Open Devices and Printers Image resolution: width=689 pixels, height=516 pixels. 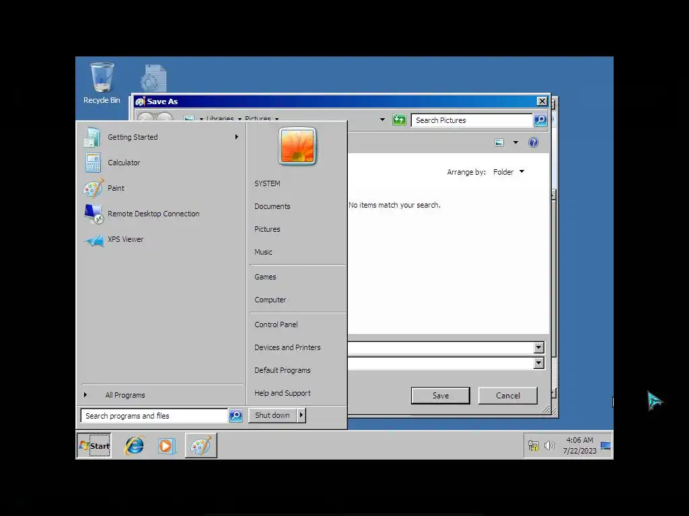coord(287,347)
